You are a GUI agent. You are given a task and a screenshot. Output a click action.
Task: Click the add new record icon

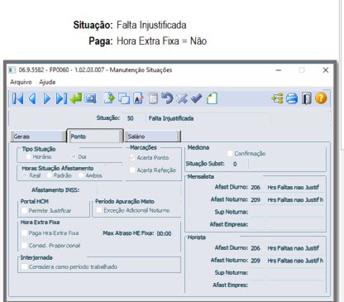(109, 98)
